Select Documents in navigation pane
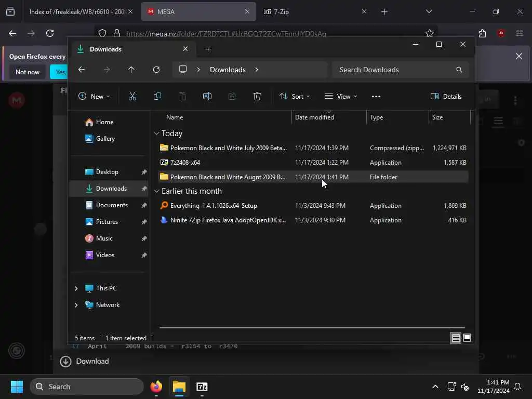This screenshot has height=399, width=532. 109,205
